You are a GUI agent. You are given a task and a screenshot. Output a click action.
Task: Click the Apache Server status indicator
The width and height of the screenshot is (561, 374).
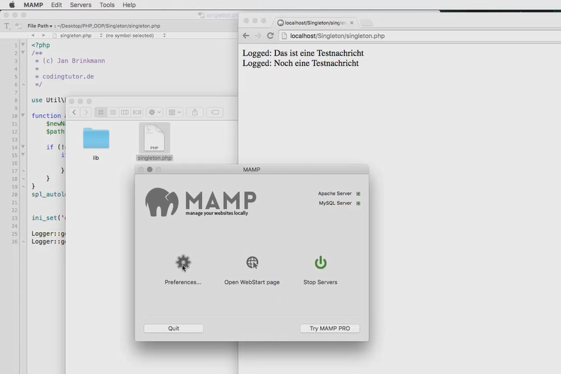(x=358, y=194)
